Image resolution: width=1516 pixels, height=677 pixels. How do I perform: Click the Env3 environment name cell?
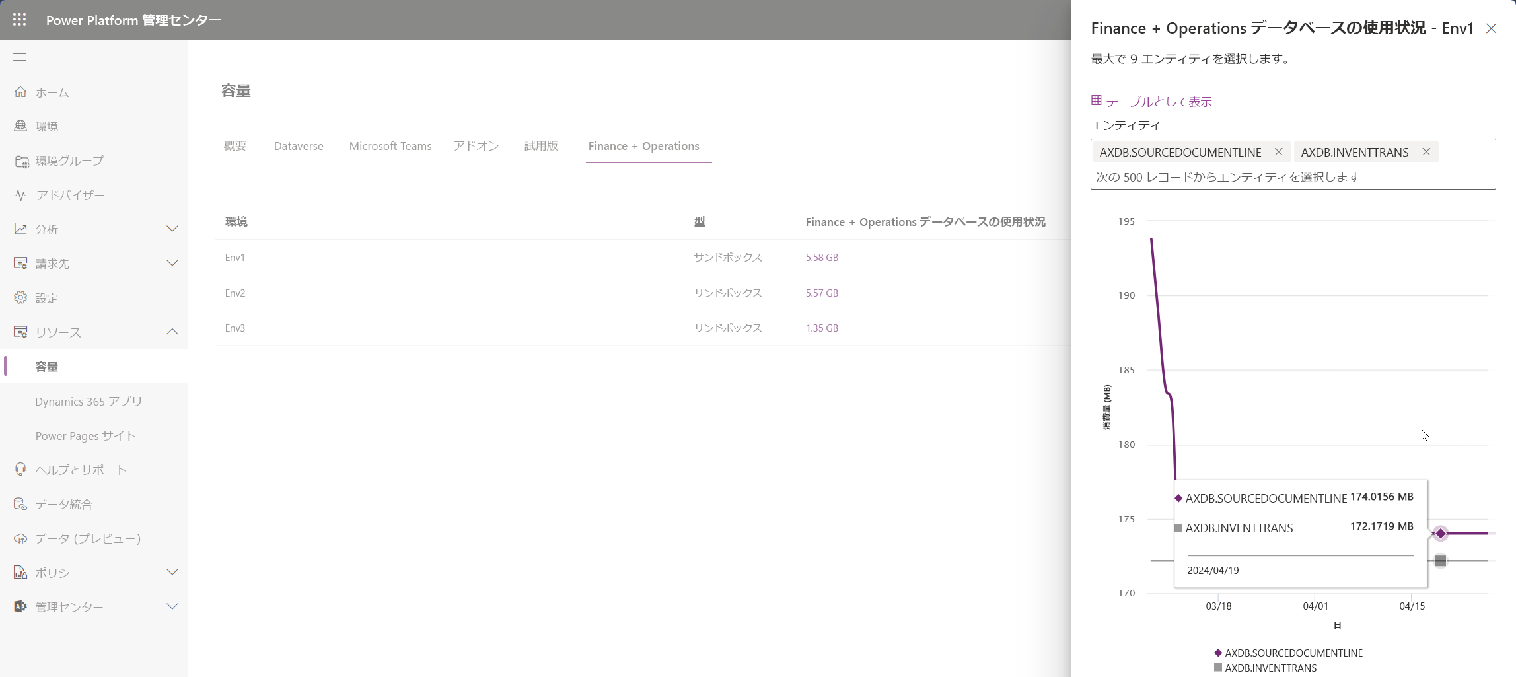[235, 328]
